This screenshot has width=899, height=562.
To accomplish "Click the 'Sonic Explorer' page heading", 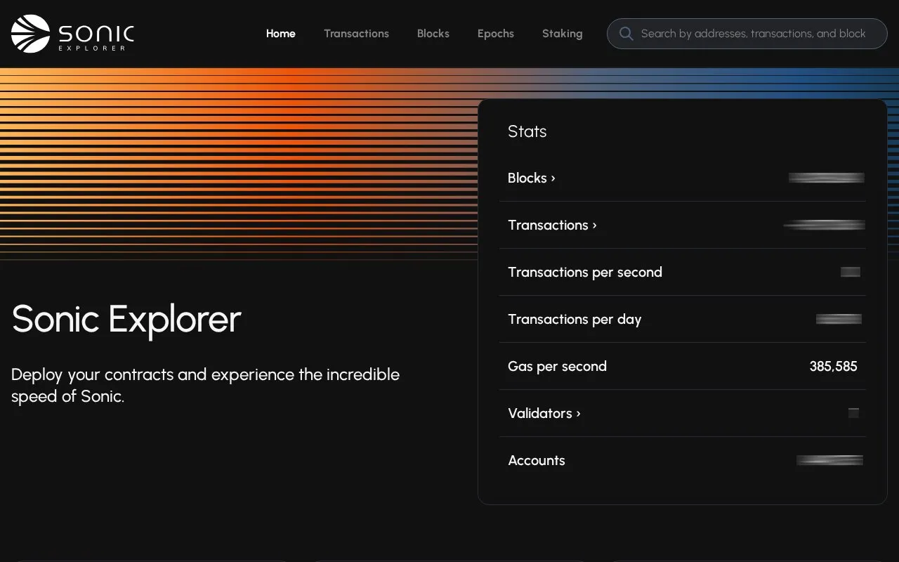I will [x=126, y=318].
